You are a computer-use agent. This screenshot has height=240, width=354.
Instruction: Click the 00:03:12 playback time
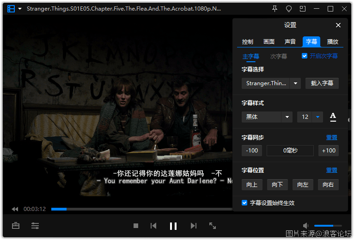pos(35,209)
